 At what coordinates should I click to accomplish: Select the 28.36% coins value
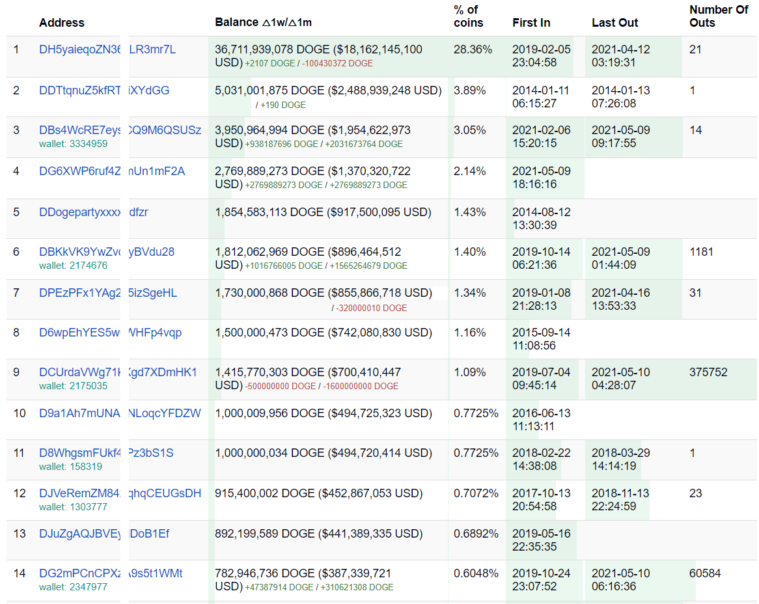(x=473, y=49)
